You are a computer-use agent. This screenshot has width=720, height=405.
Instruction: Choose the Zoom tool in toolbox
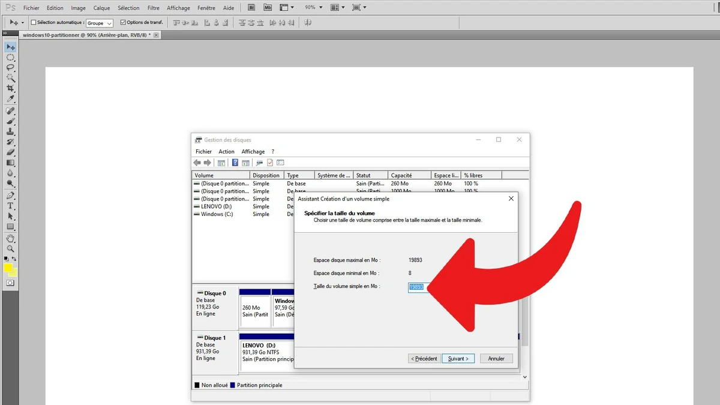point(10,248)
